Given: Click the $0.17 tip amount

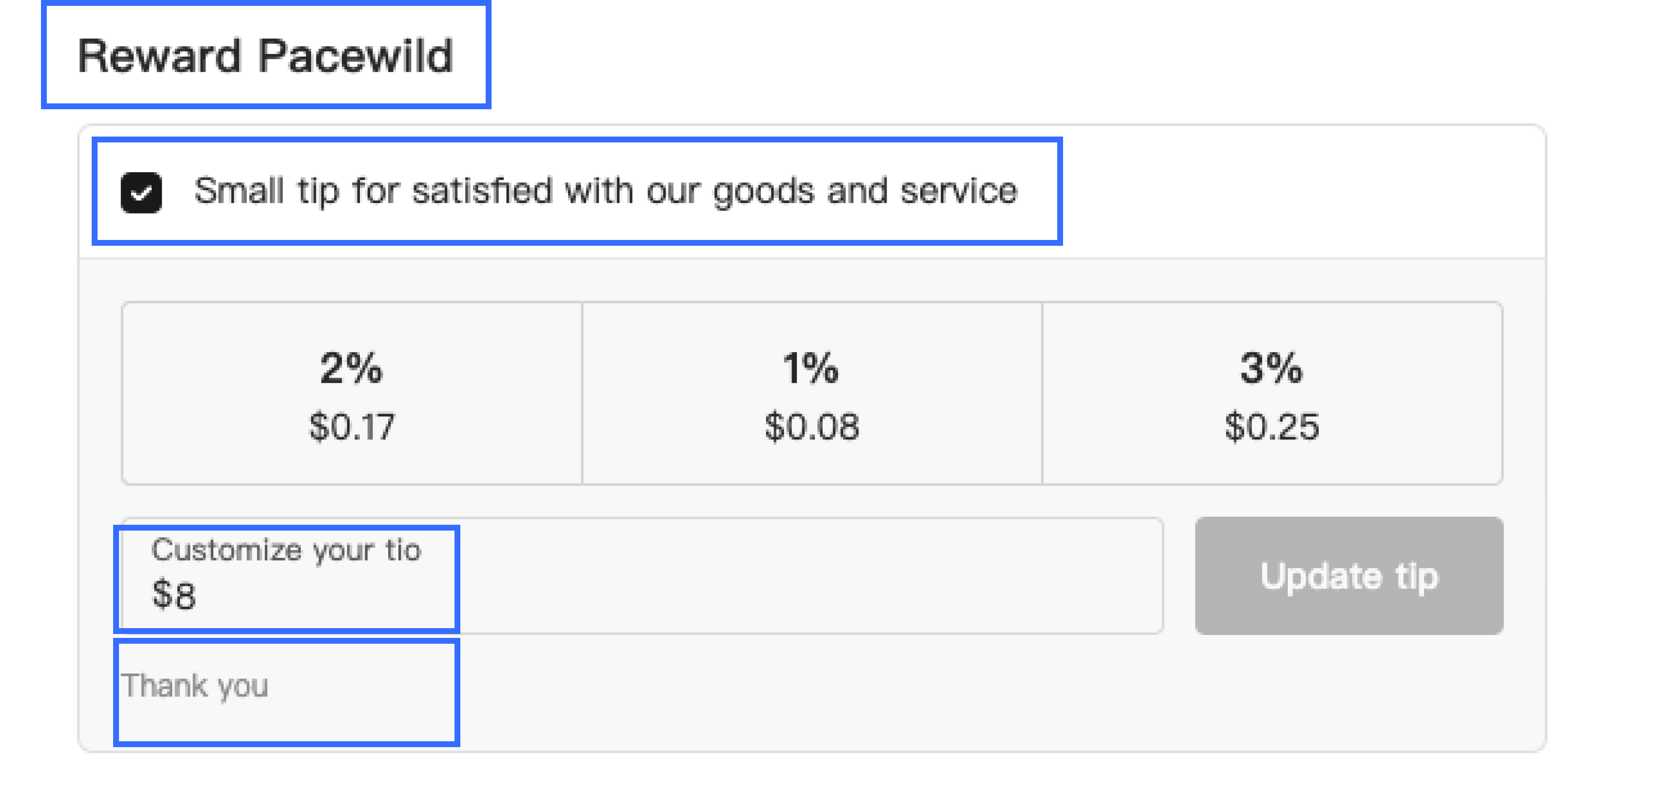Looking at the screenshot, I should click(352, 427).
